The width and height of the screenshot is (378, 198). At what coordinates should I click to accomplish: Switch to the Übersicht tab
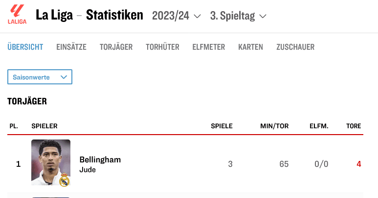pyautogui.click(x=25, y=47)
